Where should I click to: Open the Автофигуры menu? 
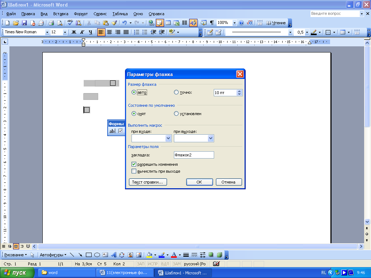click(x=53, y=255)
